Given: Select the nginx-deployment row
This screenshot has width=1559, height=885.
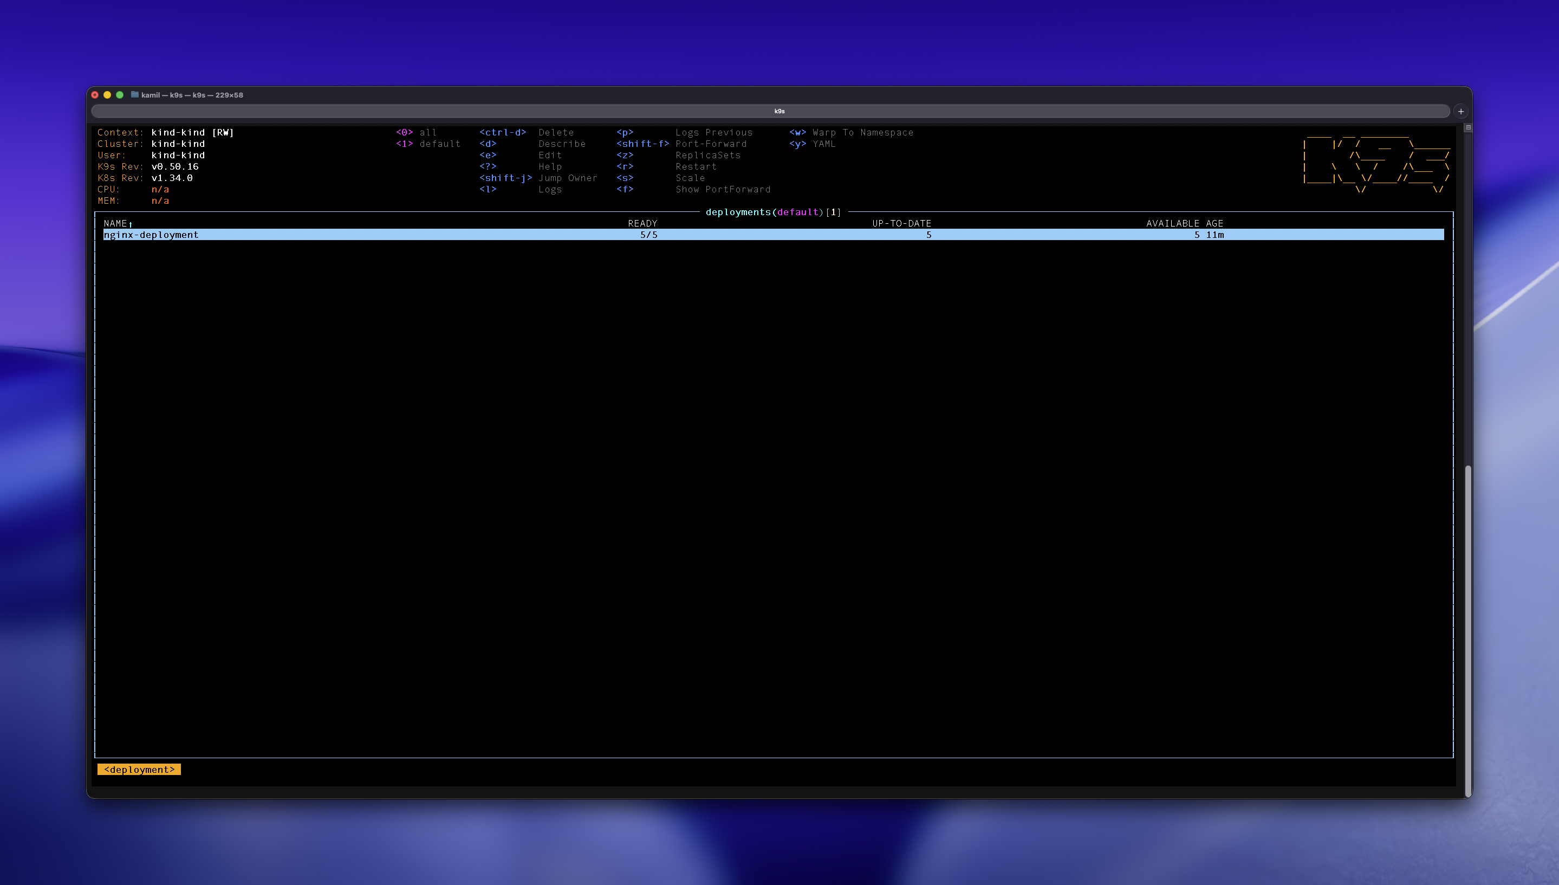Looking at the screenshot, I should click(773, 235).
